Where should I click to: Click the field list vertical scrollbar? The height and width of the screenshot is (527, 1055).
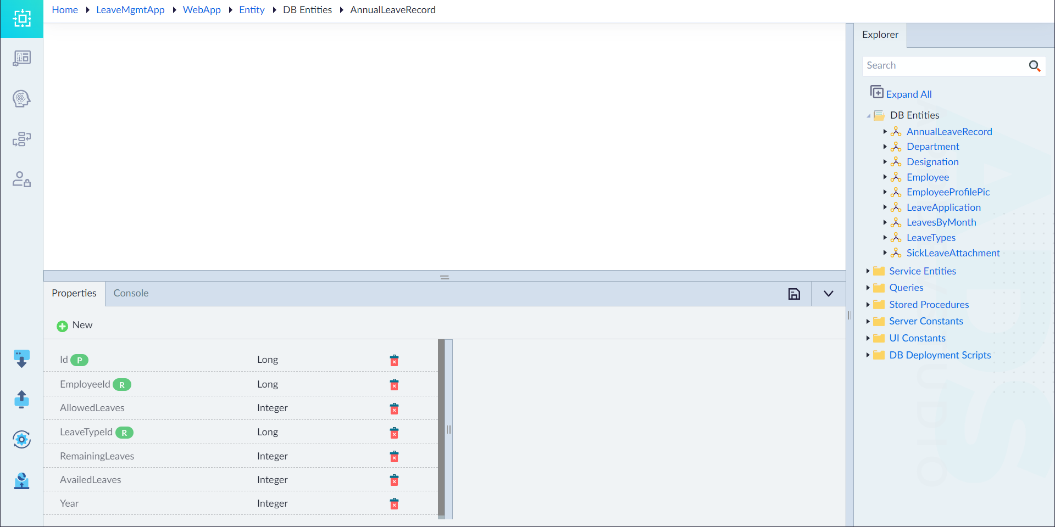pyautogui.click(x=441, y=429)
